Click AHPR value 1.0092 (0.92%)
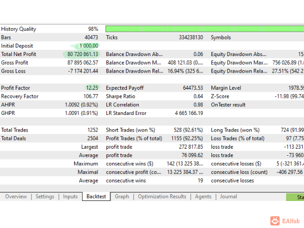 (81, 104)
